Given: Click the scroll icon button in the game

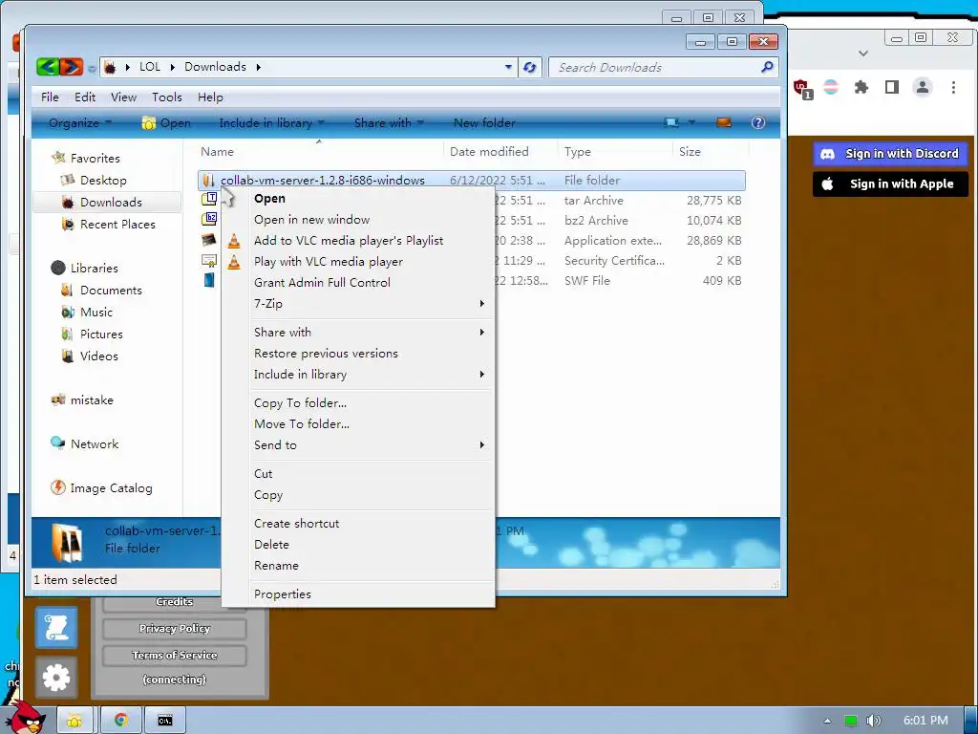Looking at the screenshot, I should pyautogui.click(x=56, y=627).
